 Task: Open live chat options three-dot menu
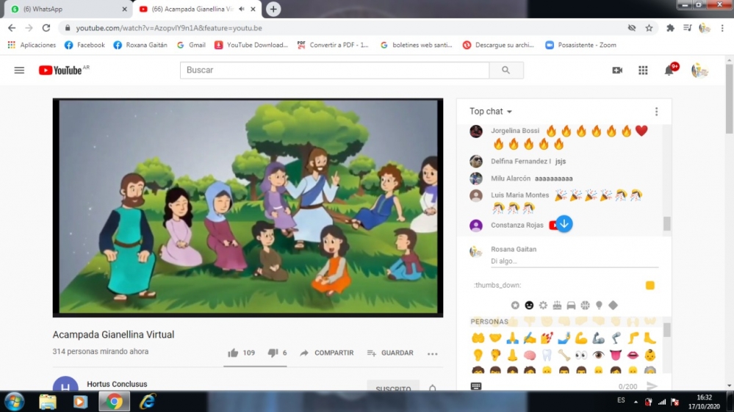(656, 112)
